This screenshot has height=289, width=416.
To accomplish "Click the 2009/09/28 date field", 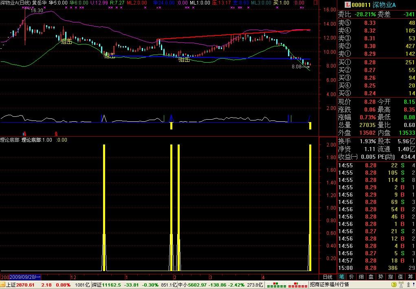I will coord(25,277).
